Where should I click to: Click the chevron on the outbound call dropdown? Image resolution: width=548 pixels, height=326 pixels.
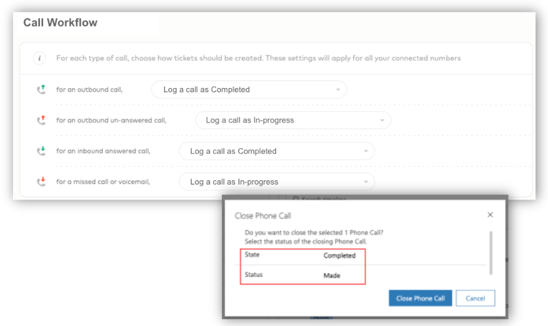pyautogui.click(x=338, y=90)
